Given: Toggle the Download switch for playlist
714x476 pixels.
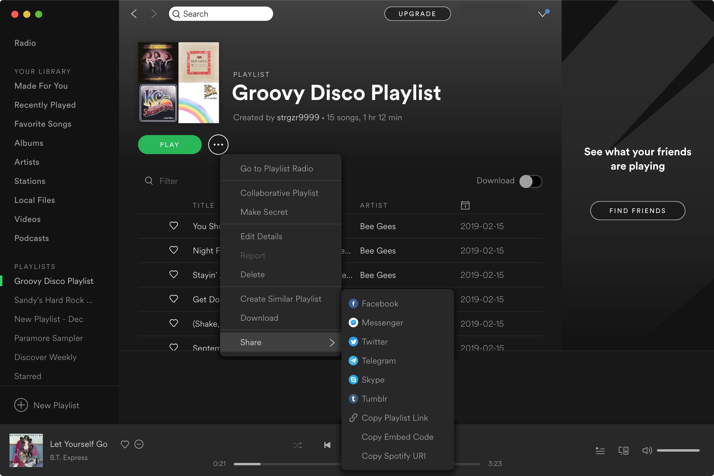Looking at the screenshot, I should click(x=530, y=181).
